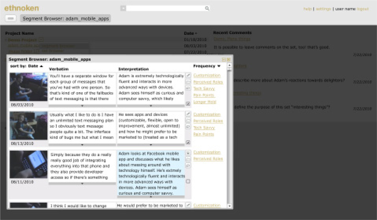Viewport: 377px width, 220px height.
Task: Click the pencil icon in the bottom partially visible row
Action: coord(188,205)
